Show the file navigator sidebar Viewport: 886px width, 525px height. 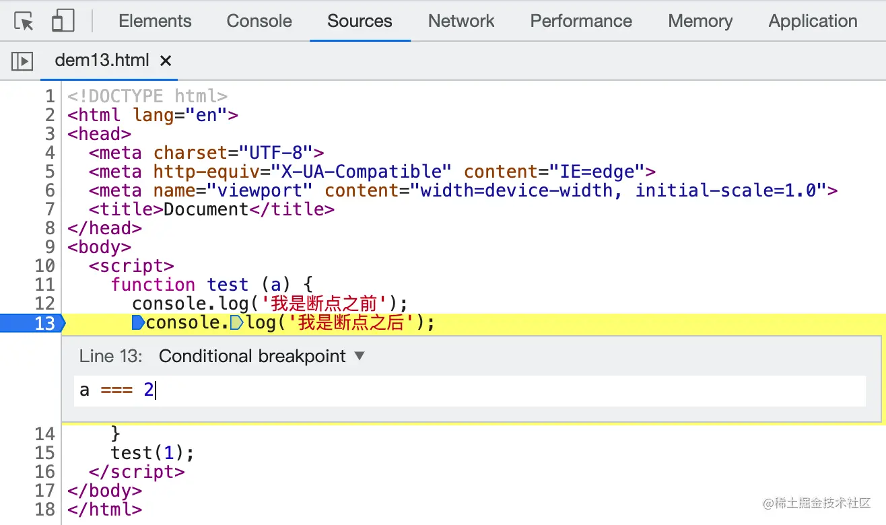click(22, 61)
